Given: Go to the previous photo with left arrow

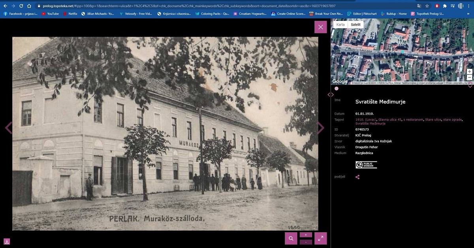Looking at the screenshot, I should (8, 128).
